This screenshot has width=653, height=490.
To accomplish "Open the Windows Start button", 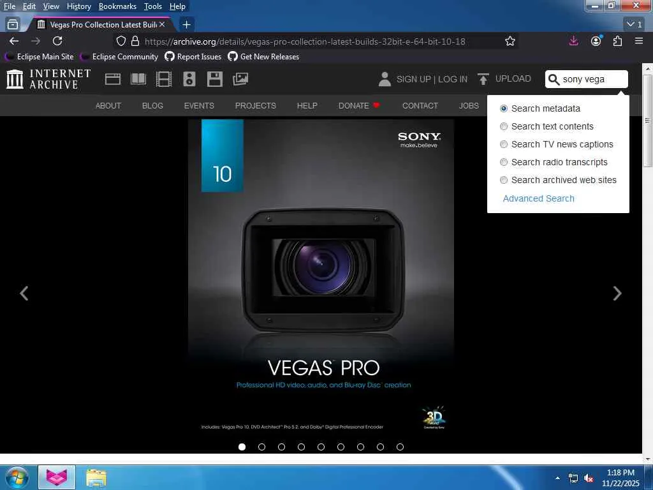I will click(x=17, y=477).
